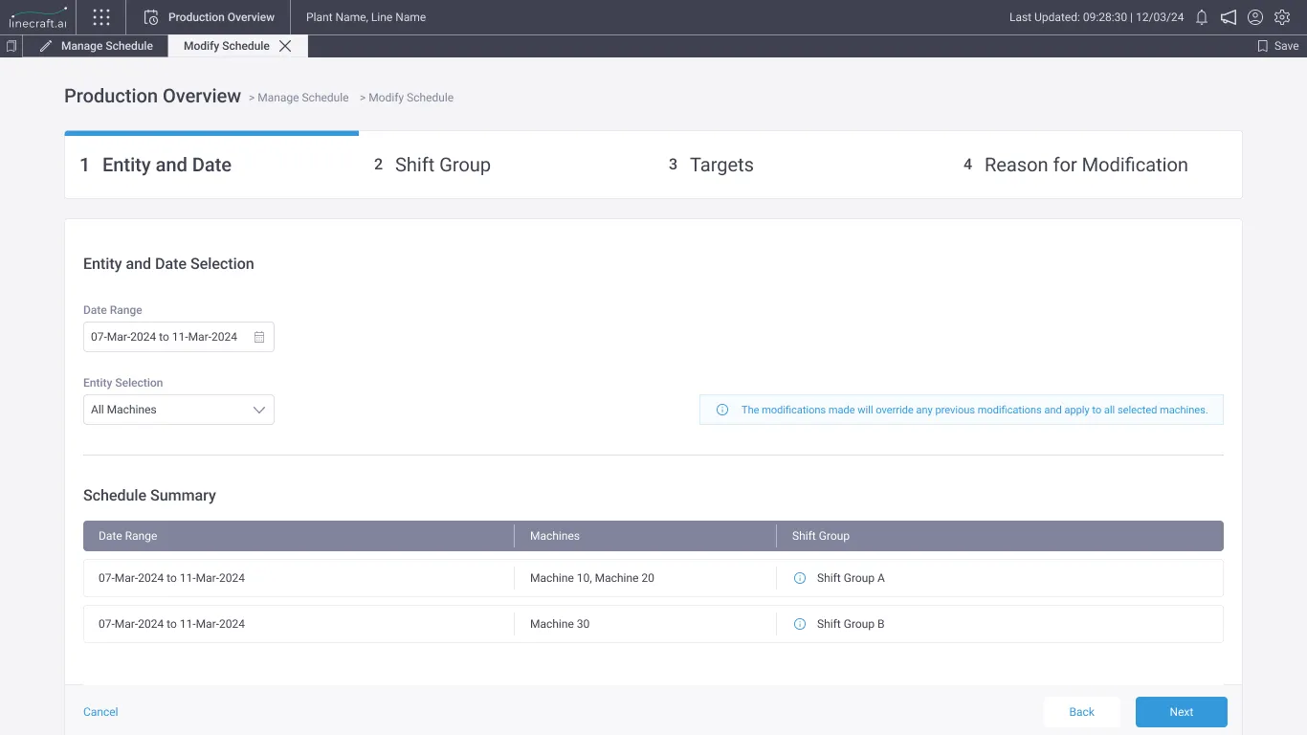Open the Entity Selection combo box
Viewport: 1307px width, 735px height.
point(179,410)
